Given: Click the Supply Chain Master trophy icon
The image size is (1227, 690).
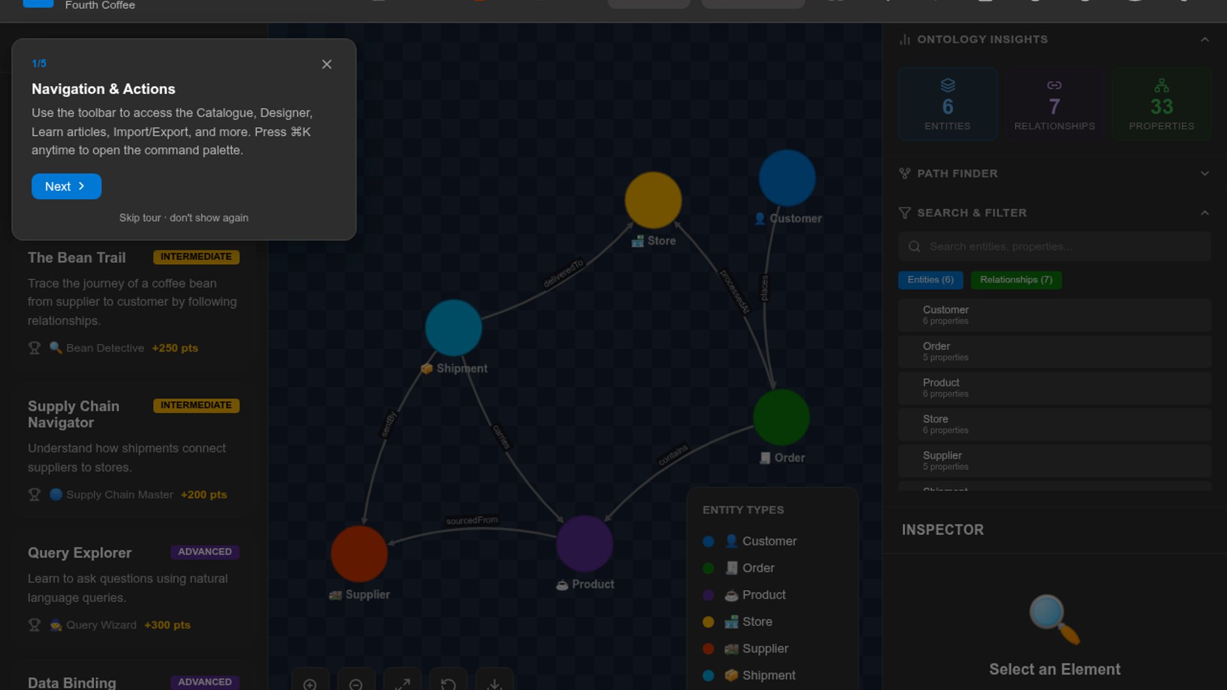Looking at the screenshot, I should (x=35, y=494).
